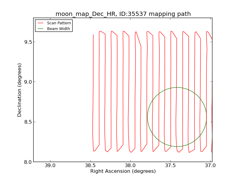Select the 'Scan Pattern' legend label
240x180 pixels.
click(x=59, y=23)
